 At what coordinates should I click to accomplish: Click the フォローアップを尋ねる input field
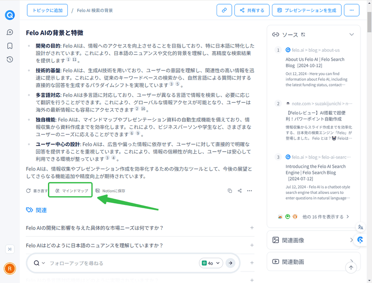coord(122,263)
